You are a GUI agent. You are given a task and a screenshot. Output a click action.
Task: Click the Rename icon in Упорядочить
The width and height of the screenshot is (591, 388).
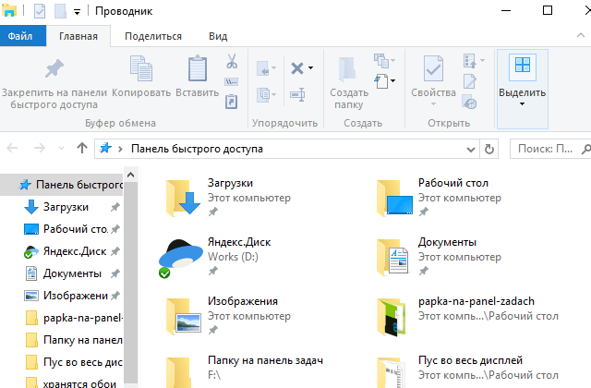tap(297, 94)
